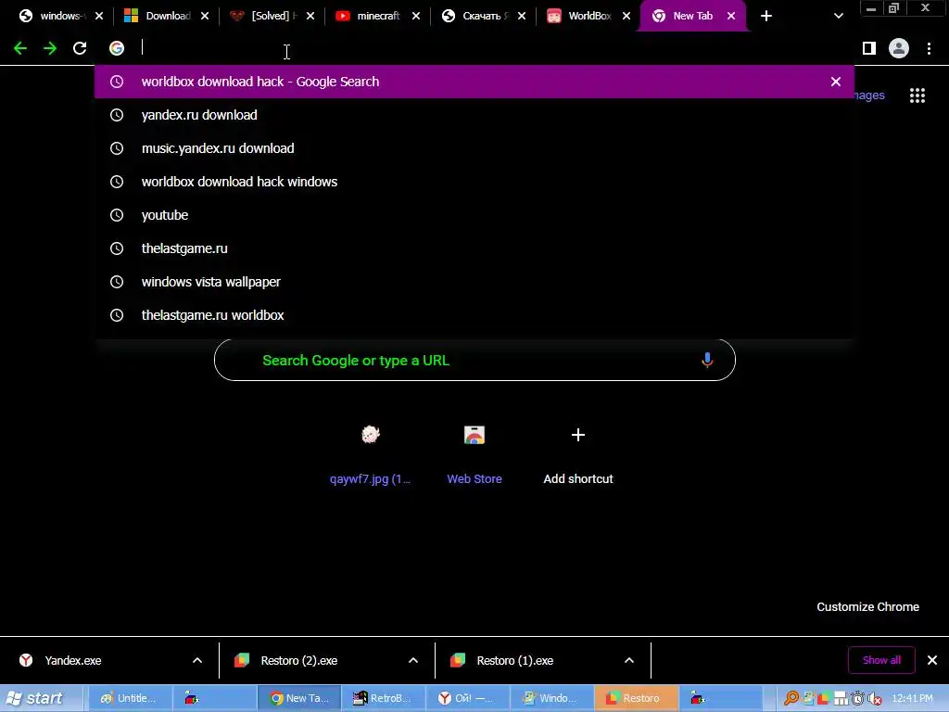Open the Chrome three-dot menu
Image resolution: width=949 pixels, height=712 pixels.
(x=929, y=48)
